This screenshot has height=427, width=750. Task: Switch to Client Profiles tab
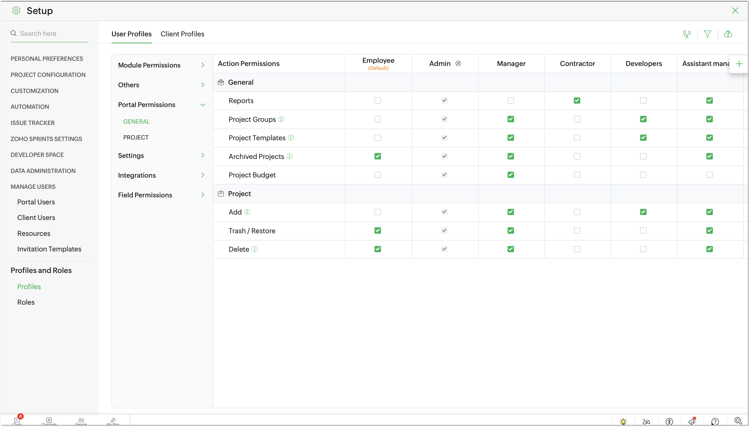pyautogui.click(x=182, y=34)
